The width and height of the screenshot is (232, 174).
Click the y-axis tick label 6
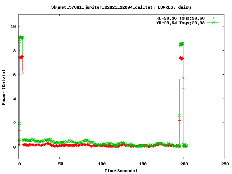(14, 75)
